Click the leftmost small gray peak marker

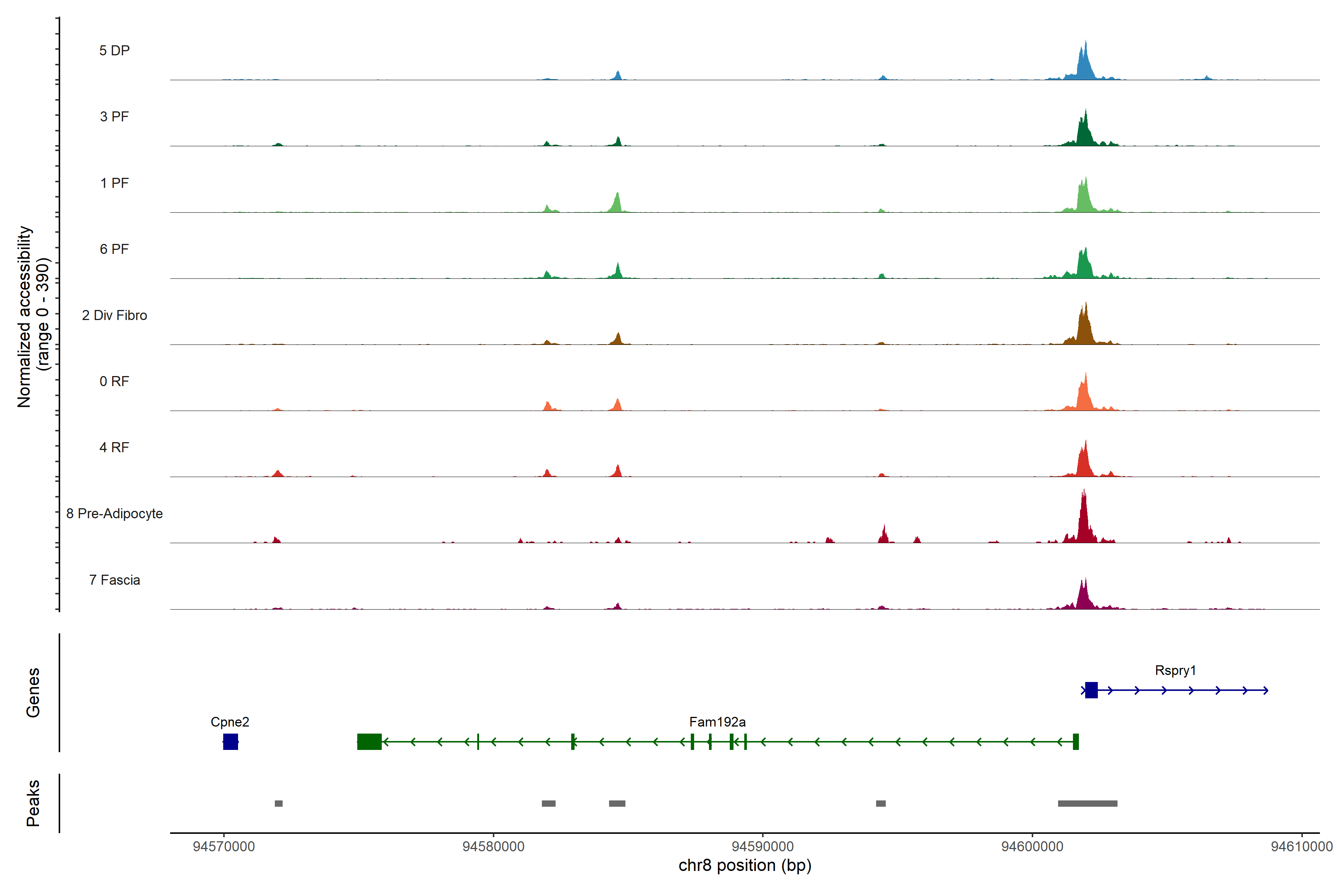point(279,803)
